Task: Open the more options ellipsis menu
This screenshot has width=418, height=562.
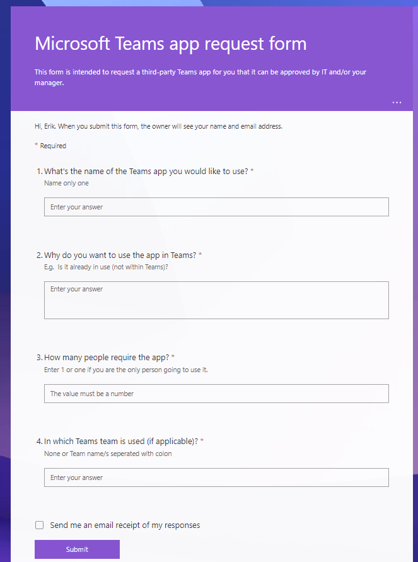Action: [397, 102]
